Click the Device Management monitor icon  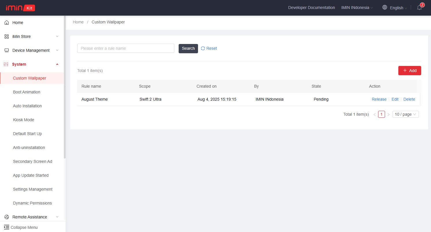coord(7,50)
